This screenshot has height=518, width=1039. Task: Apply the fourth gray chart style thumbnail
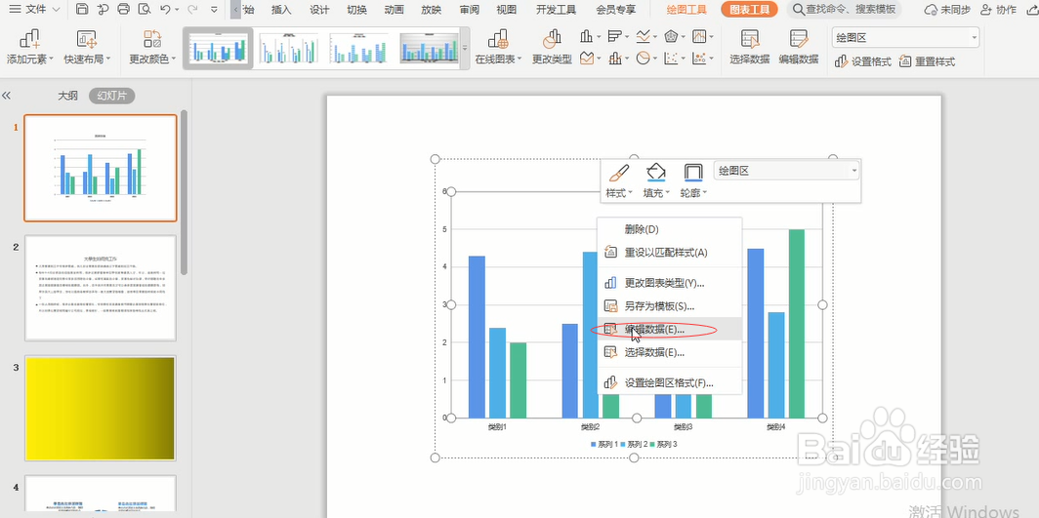tap(430, 48)
